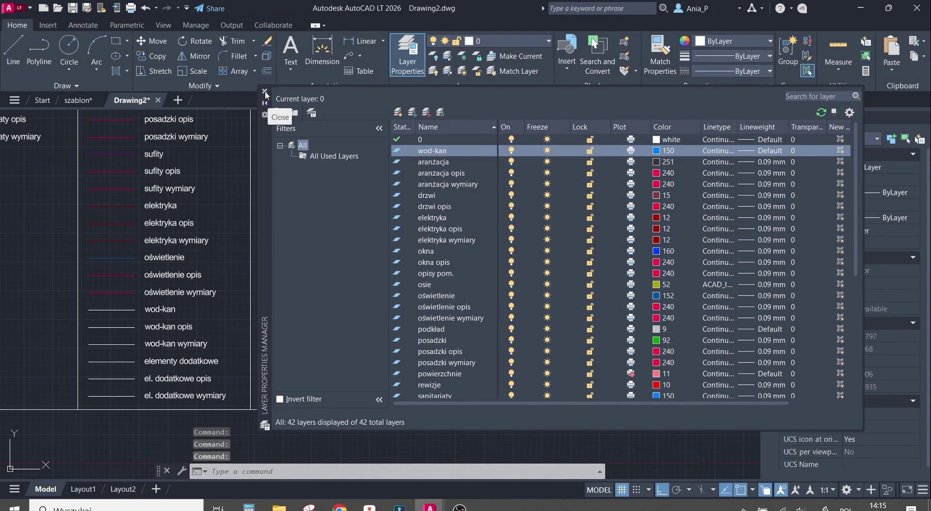Click the Move tool

click(x=152, y=41)
